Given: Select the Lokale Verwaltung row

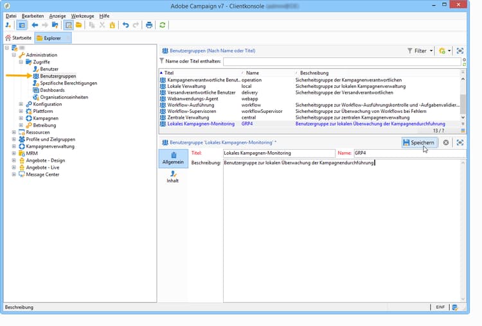Looking at the screenshot, I should 310,86.
